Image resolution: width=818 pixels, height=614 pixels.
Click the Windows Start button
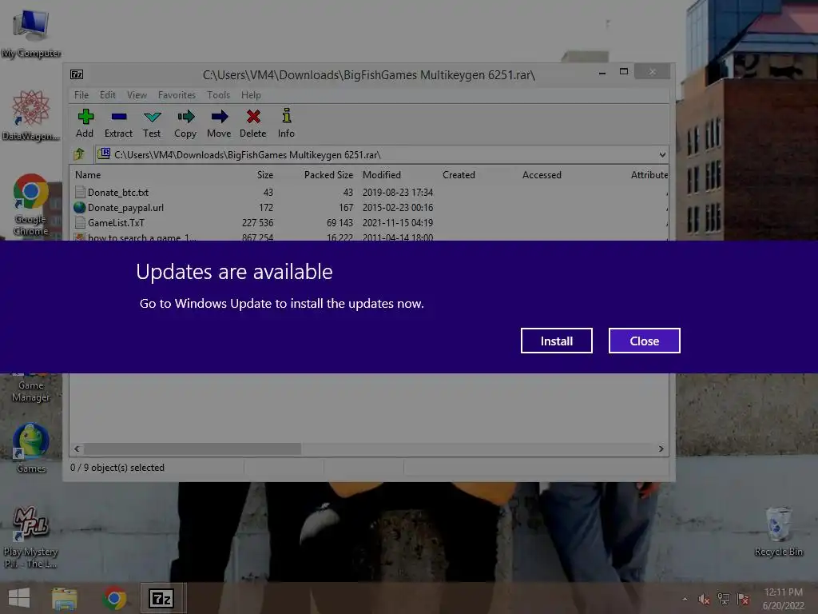coord(19,598)
